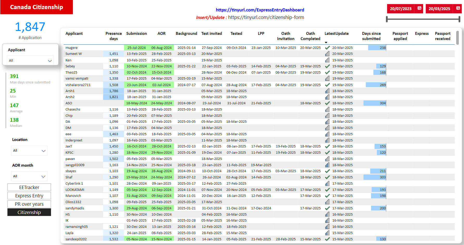Click the checkmark icon in Theo25 row

(327, 72)
